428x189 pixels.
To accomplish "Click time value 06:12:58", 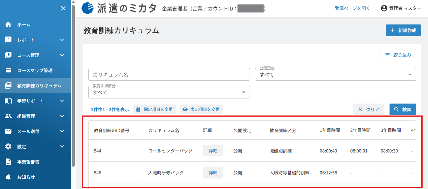I will [328, 173].
